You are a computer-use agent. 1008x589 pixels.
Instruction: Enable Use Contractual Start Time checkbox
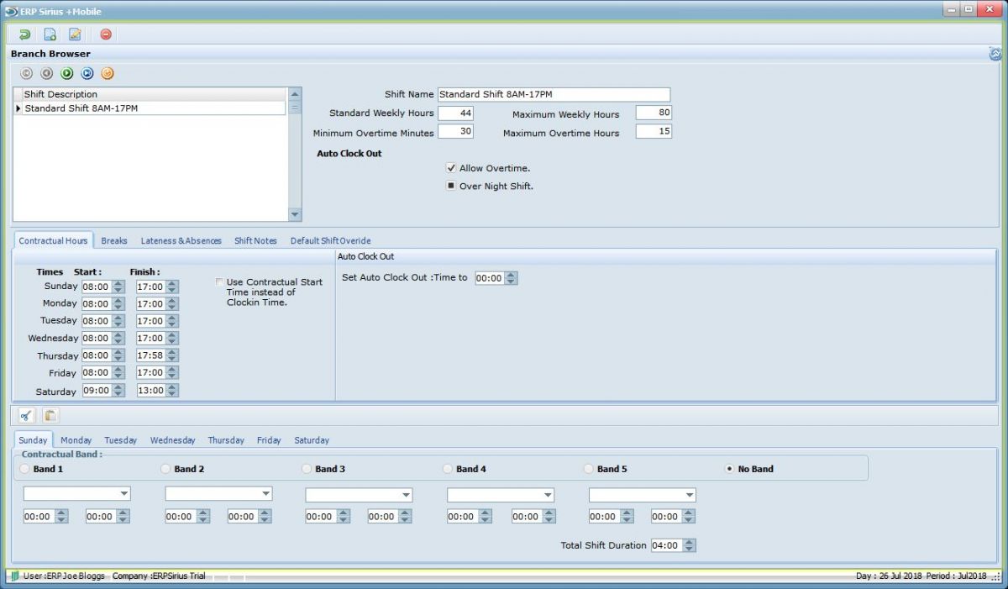click(x=220, y=282)
